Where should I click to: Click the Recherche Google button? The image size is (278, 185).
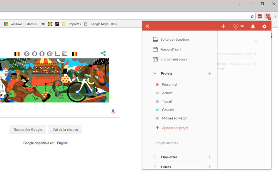coord(28,129)
